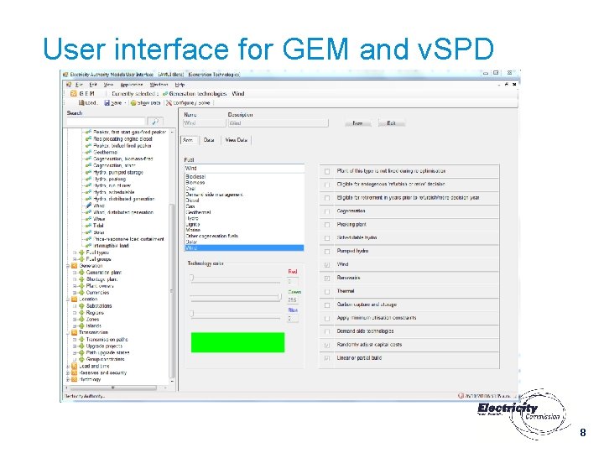The image size is (604, 453).
Task: Click the icon beside Tidal
Action: pos(89,226)
